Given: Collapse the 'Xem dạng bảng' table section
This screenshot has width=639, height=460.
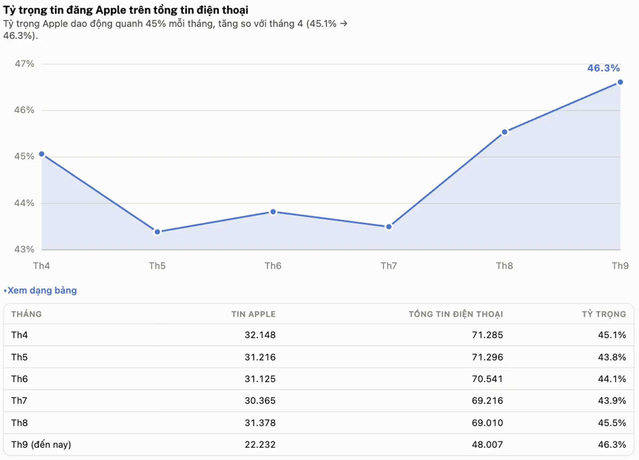Looking at the screenshot, I should coord(40,290).
